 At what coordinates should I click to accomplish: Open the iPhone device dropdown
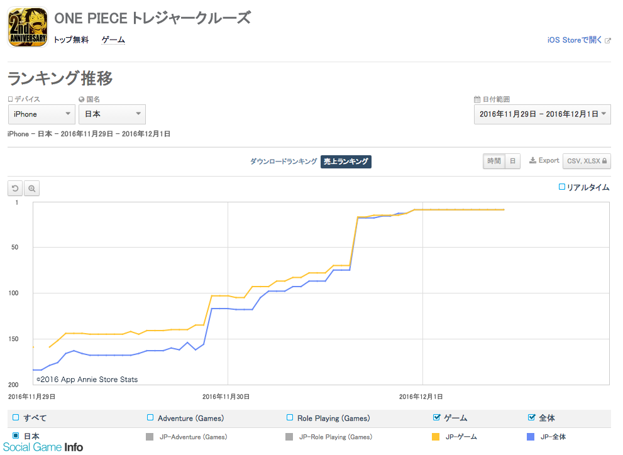(x=41, y=114)
